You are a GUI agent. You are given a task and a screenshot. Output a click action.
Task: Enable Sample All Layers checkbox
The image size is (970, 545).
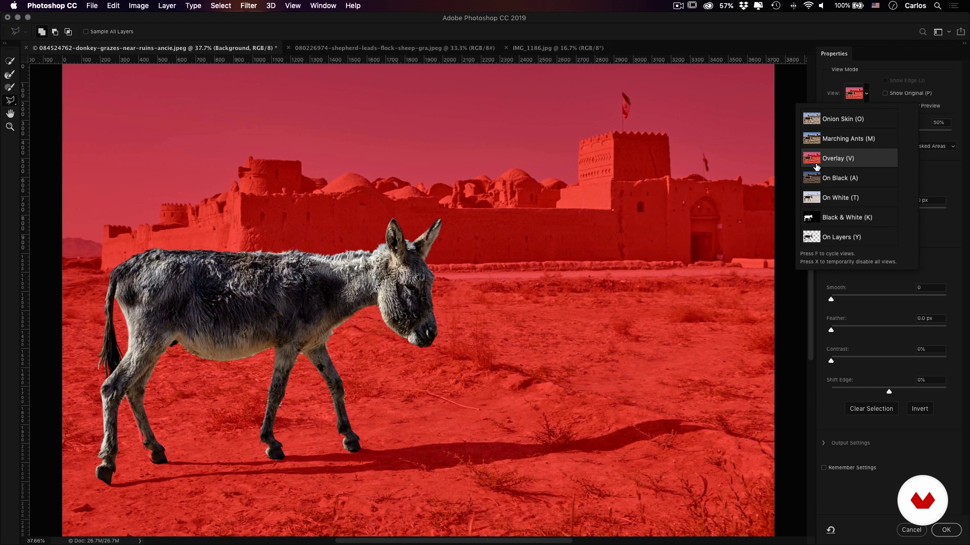coord(86,32)
